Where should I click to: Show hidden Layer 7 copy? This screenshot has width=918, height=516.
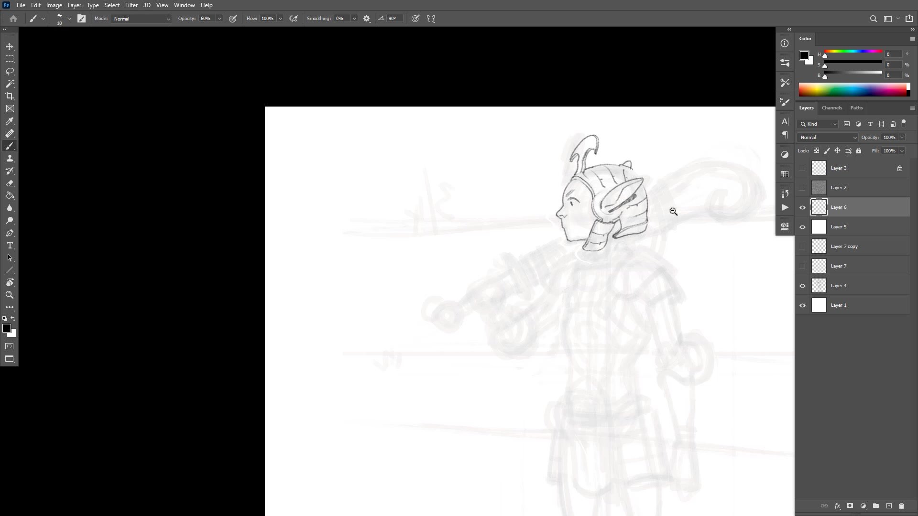802,247
